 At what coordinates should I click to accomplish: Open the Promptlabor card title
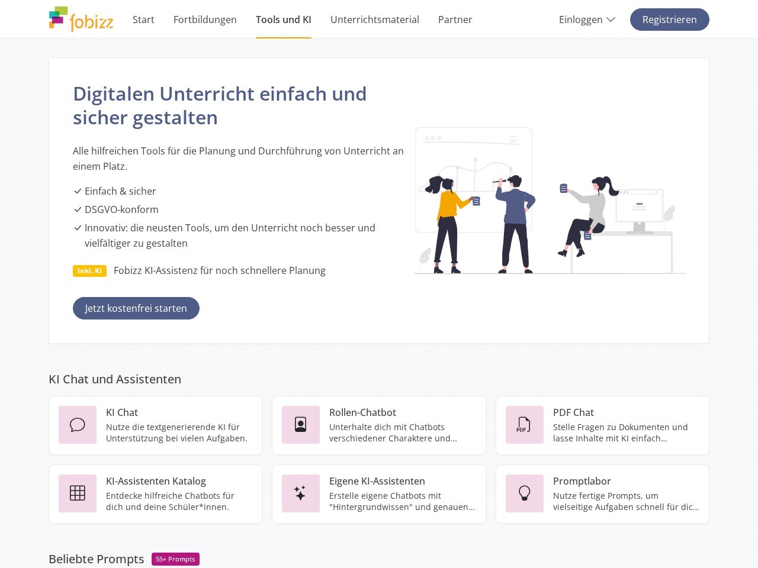582,481
